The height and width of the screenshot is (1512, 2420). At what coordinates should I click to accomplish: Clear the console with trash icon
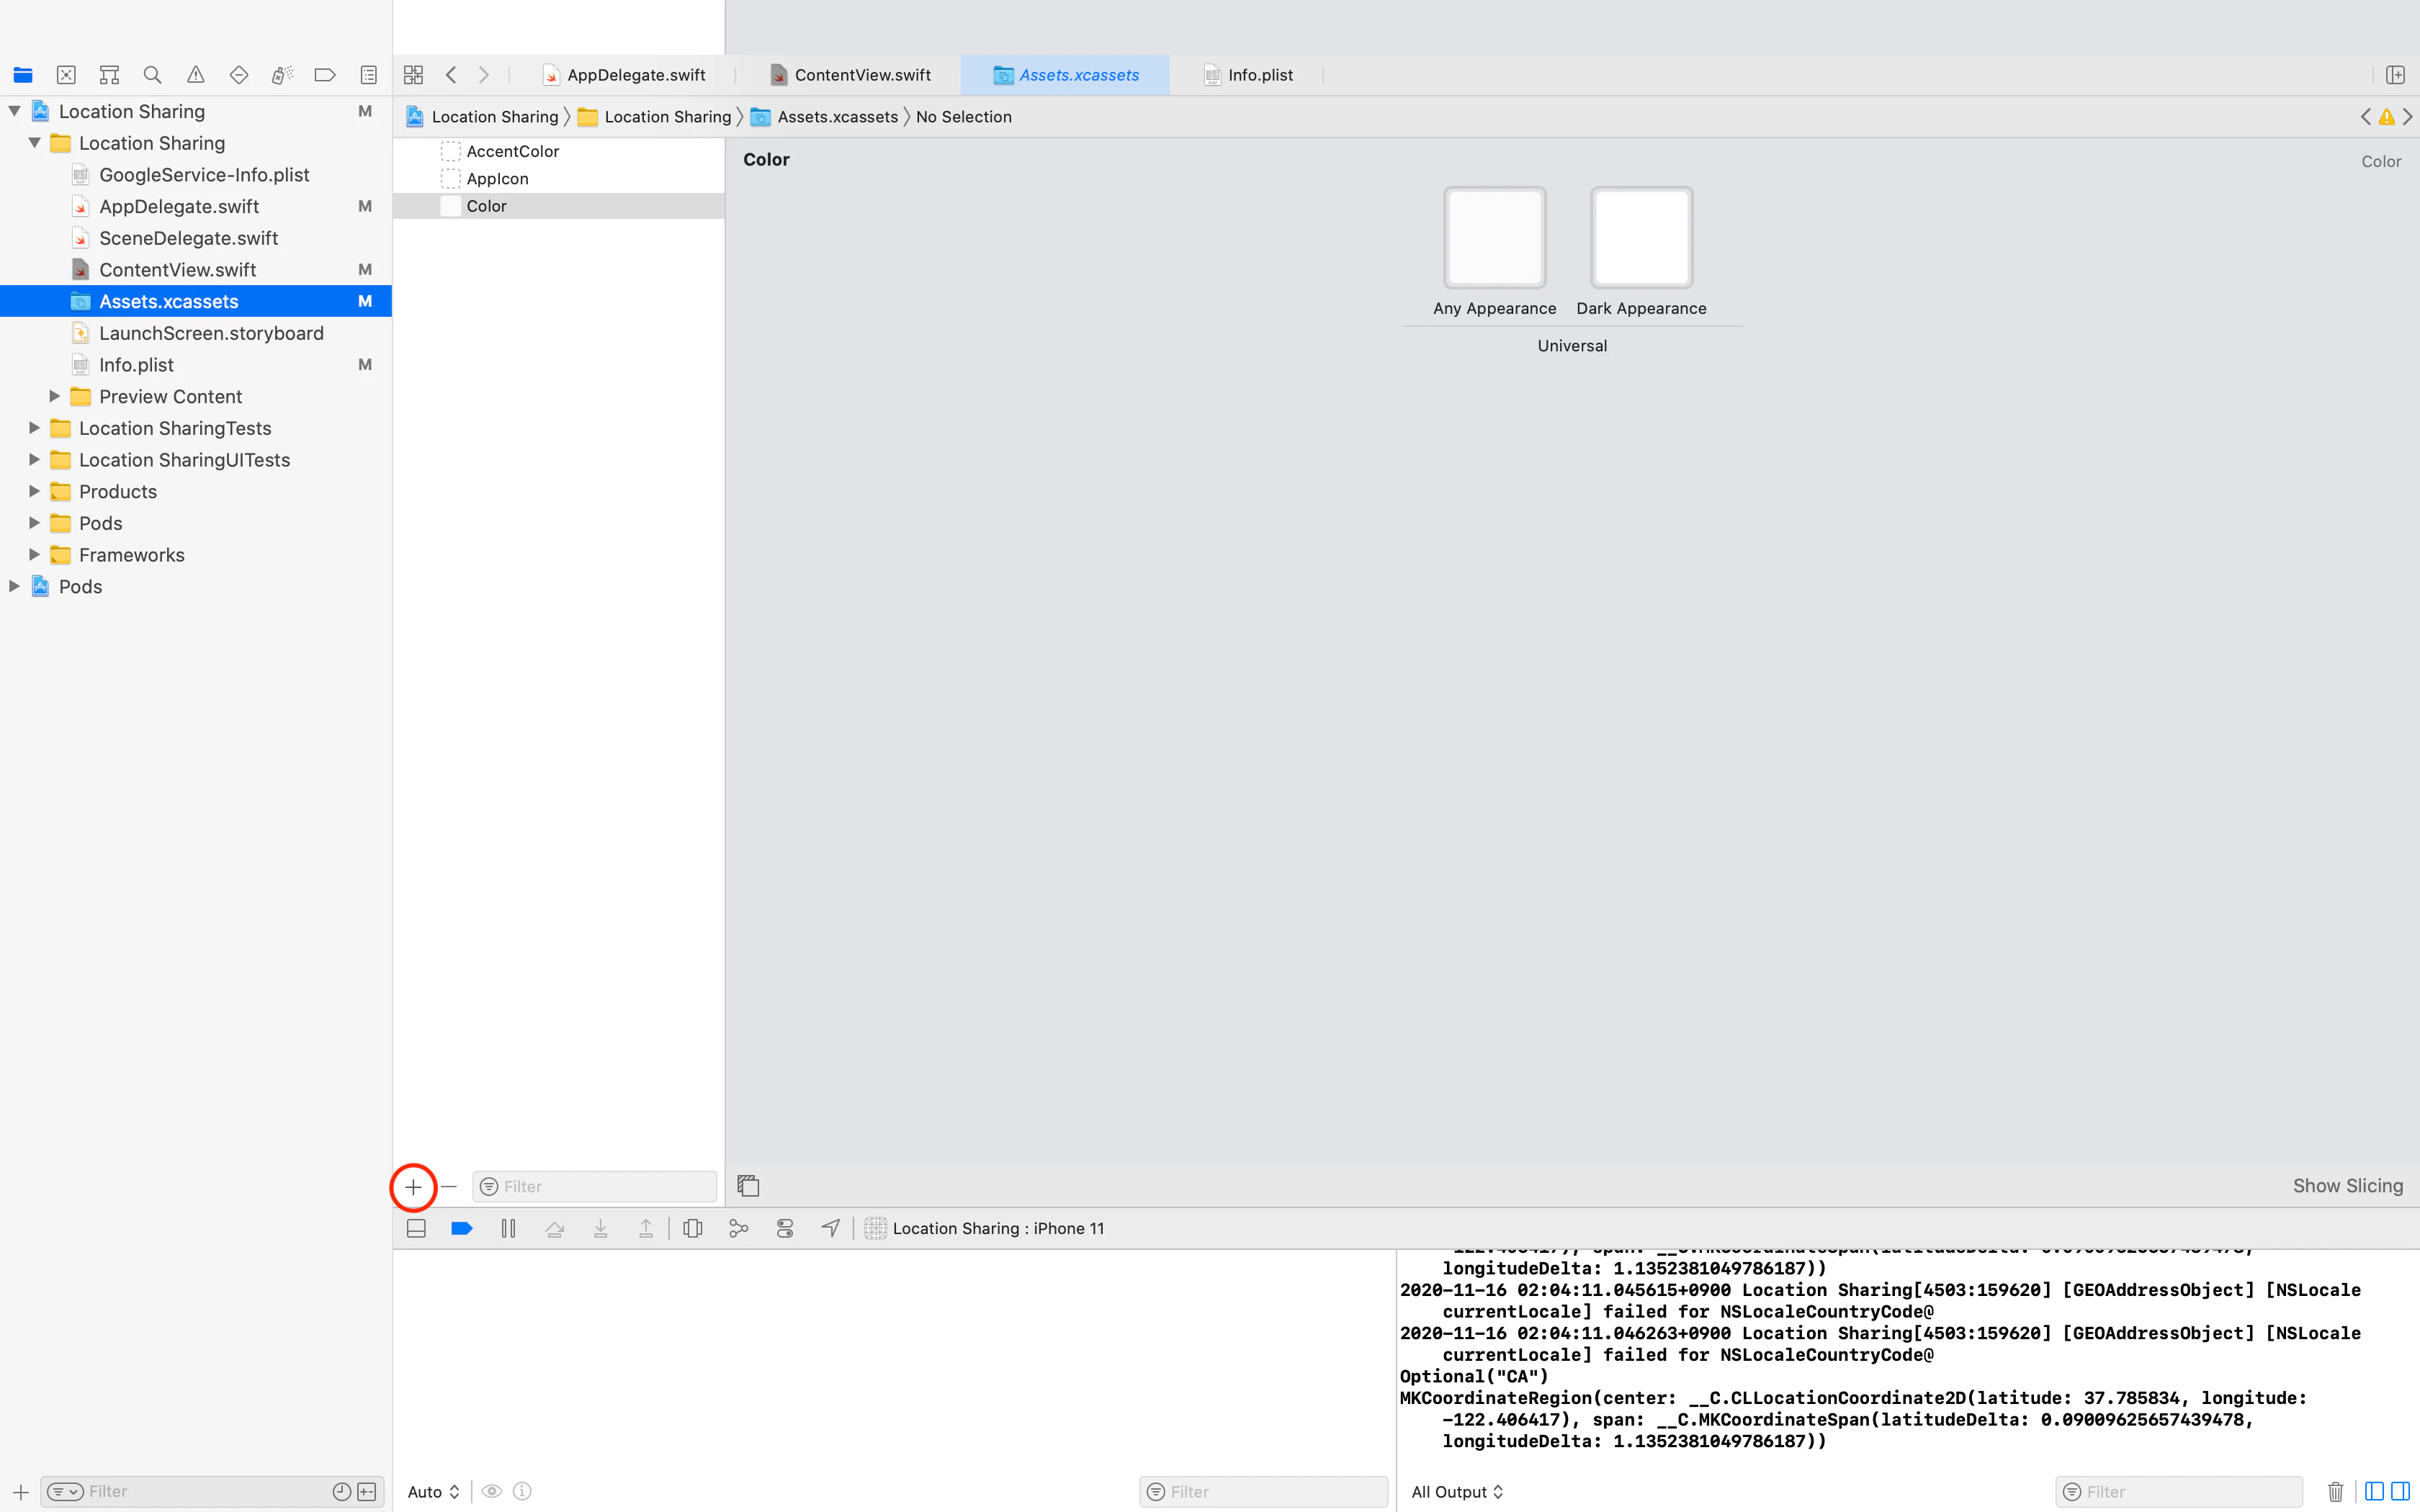tap(2336, 1491)
